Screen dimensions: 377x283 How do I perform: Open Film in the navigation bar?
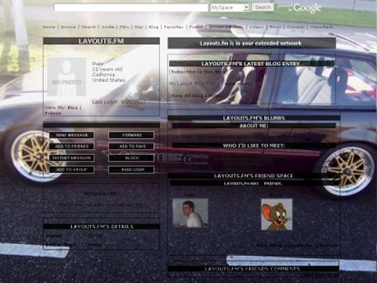click(124, 27)
